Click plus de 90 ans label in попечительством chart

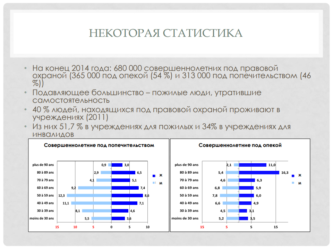pyautogui.click(x=41, y=165)
